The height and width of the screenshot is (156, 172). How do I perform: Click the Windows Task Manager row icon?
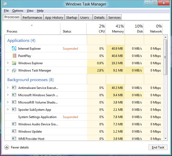tap(14, 70)
